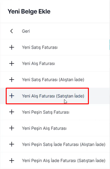Click the plus icon beside Yeni Alış Faturası
Image resolution: width=110 pixels, height=169 pixels.
tap(12, 63)
